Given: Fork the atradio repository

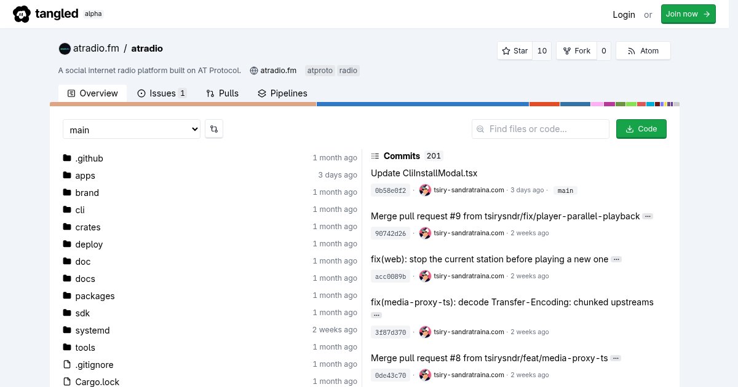Looking at the screenshot, I should pyautogui.click(x=576, y=51).
